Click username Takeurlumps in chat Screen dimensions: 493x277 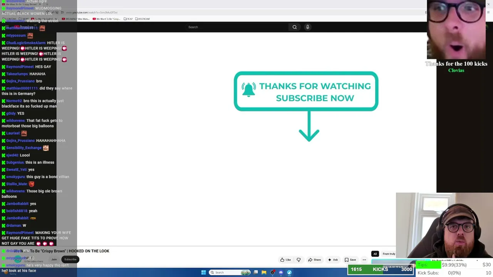17,74
